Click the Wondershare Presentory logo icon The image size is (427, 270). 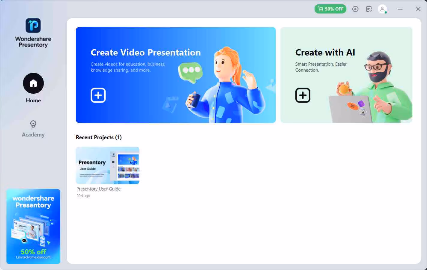[x=33, y=25]
